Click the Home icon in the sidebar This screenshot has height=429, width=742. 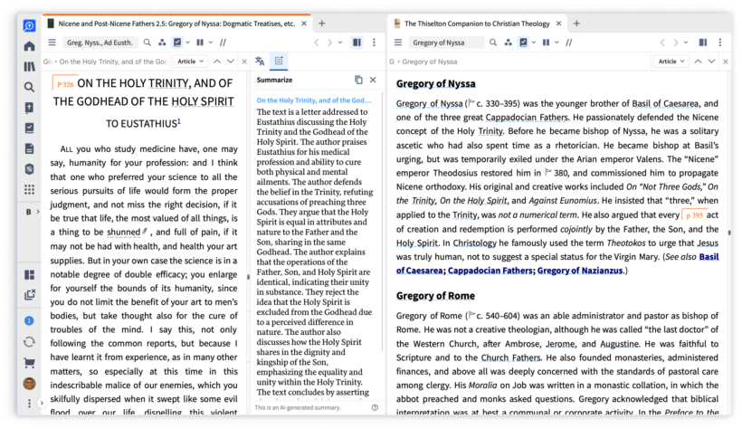[30, 46]
